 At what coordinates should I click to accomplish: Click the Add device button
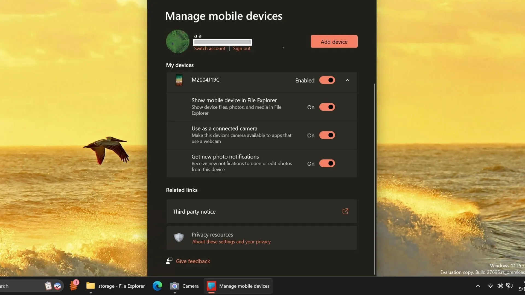[334, 42]
